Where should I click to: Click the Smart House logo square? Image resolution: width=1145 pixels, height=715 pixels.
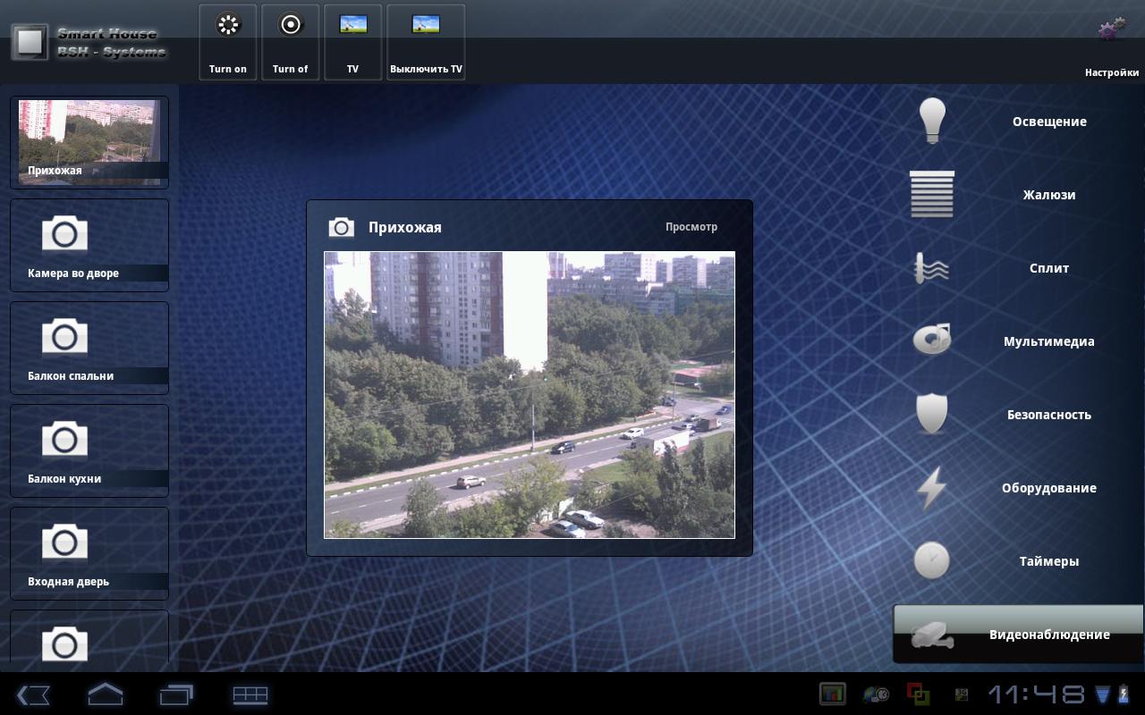[30, 42]
